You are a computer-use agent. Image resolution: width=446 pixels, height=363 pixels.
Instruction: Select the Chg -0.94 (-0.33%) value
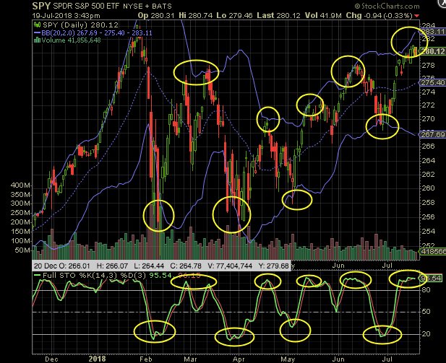pyautogui.click(x=379, y=15)
